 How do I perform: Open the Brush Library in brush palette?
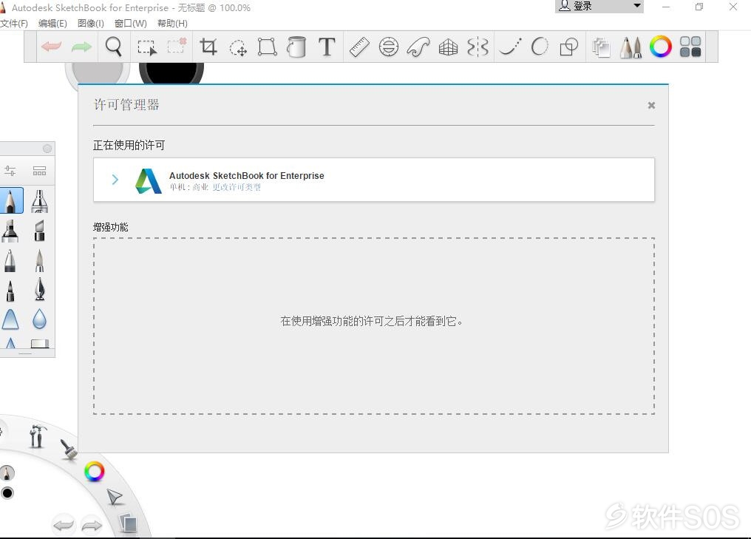(39, 171)
